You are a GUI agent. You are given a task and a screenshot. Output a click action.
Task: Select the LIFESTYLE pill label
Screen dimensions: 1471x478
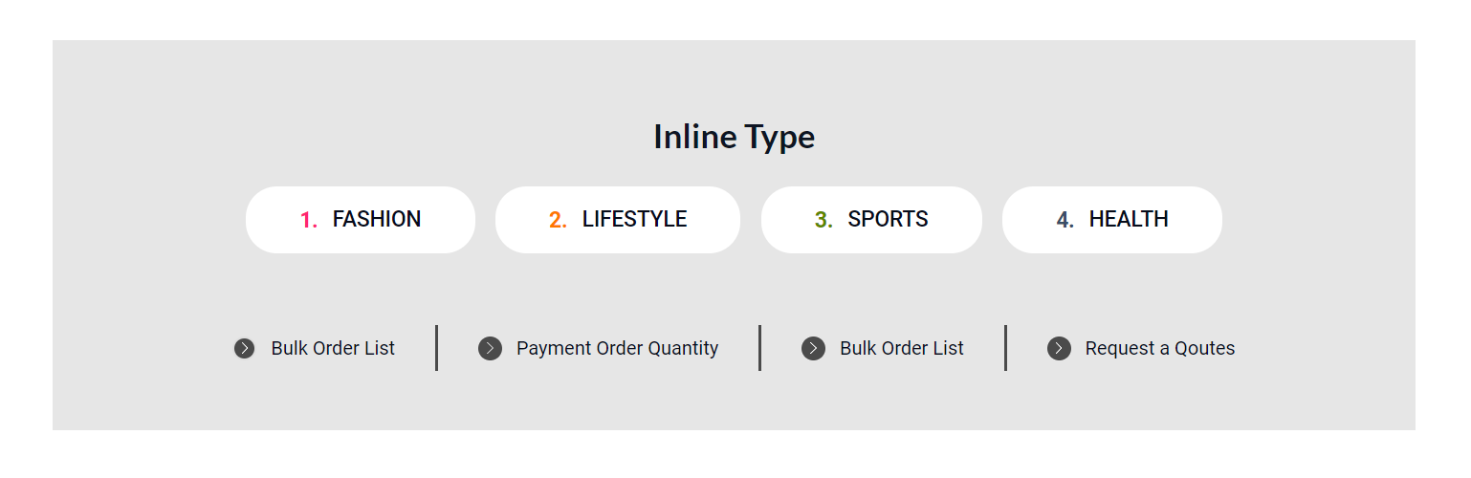(x=634, y=220)
